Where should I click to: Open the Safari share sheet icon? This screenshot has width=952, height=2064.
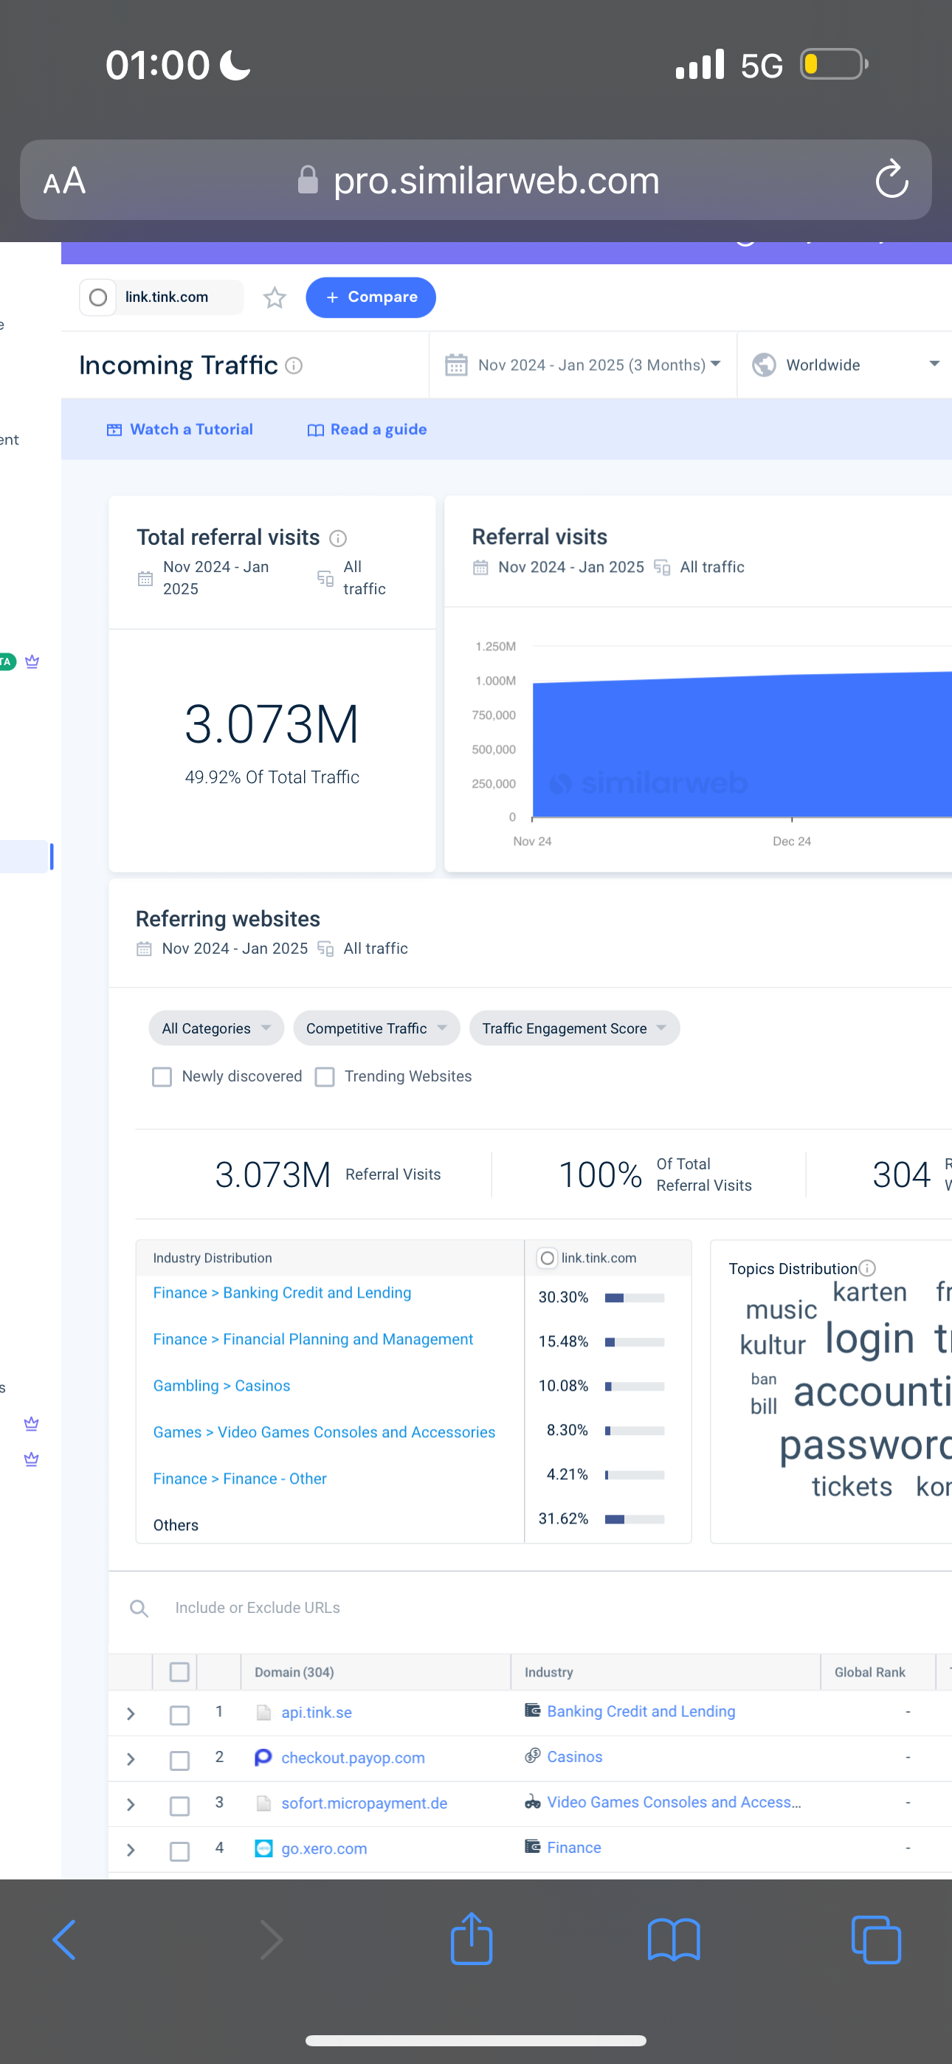click(x=471, y=1939)
